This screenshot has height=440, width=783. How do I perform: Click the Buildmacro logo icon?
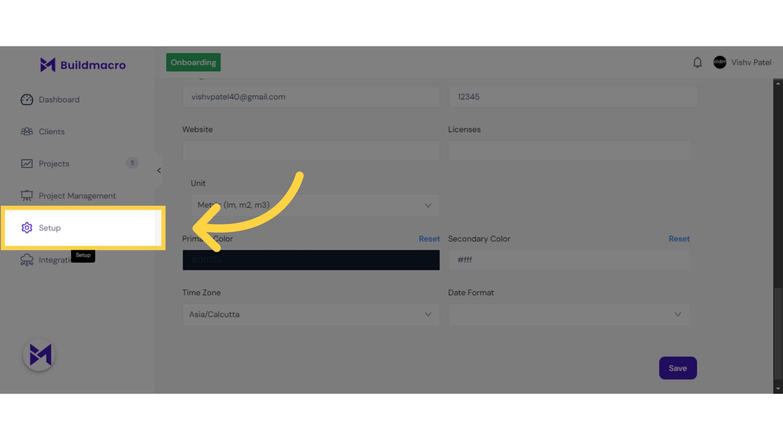click(48, 65)
